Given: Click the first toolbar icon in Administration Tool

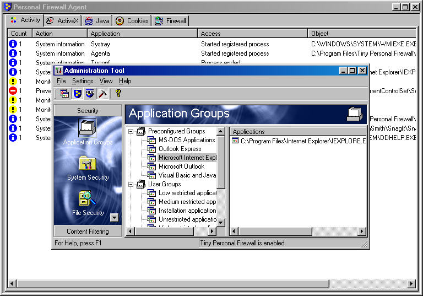Looking at the screenshot, I should point(64,94).
